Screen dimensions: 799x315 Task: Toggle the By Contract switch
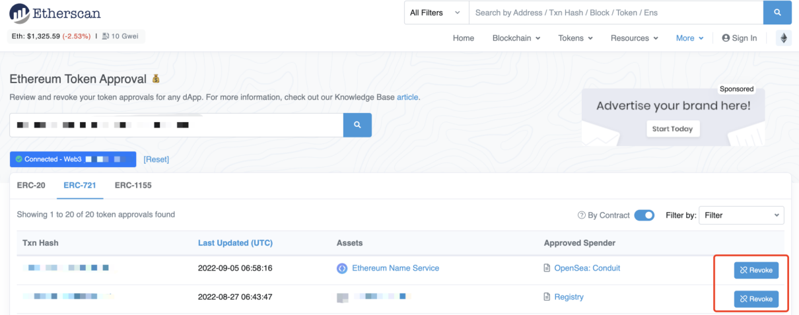[x=644, y=215]
